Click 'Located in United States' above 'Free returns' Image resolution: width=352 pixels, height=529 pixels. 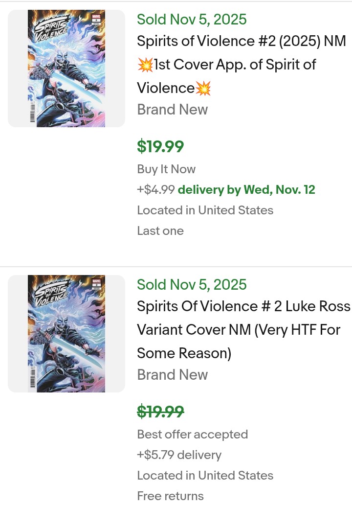[x=205, y=476]
